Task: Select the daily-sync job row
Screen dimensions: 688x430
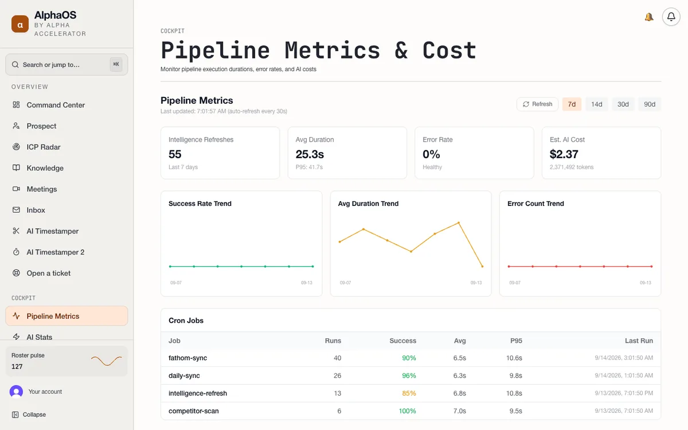Action: [411, 376]
